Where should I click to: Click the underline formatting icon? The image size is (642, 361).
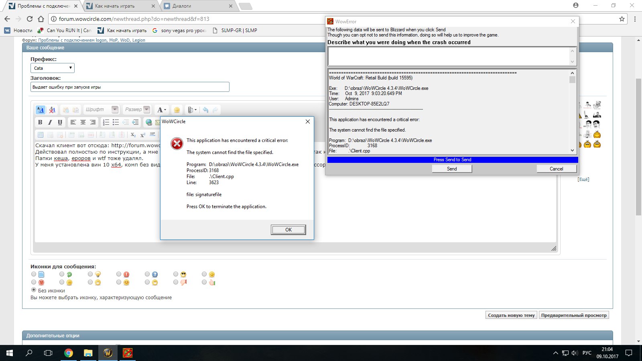tap(60, 122)
